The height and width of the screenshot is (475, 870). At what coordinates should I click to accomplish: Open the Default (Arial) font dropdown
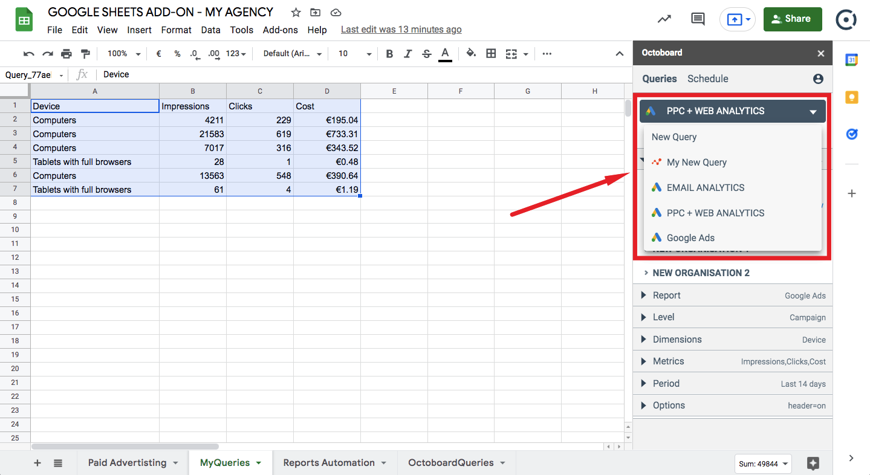pos(293,54)
